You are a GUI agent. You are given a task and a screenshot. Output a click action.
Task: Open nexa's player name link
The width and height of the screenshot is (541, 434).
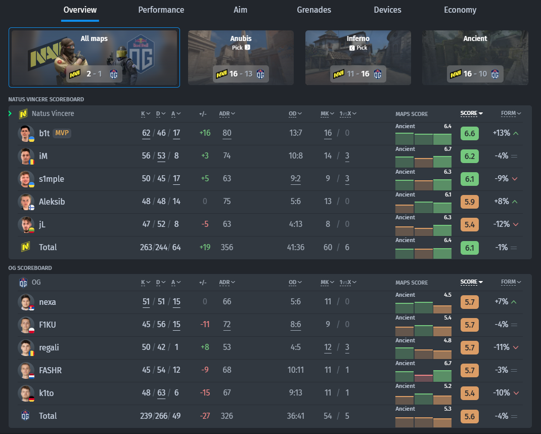pos(47,302)
